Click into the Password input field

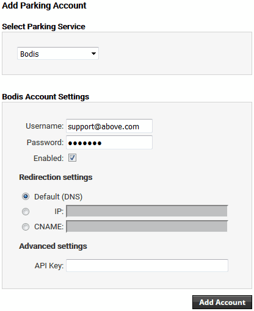(x=109, y=143)
